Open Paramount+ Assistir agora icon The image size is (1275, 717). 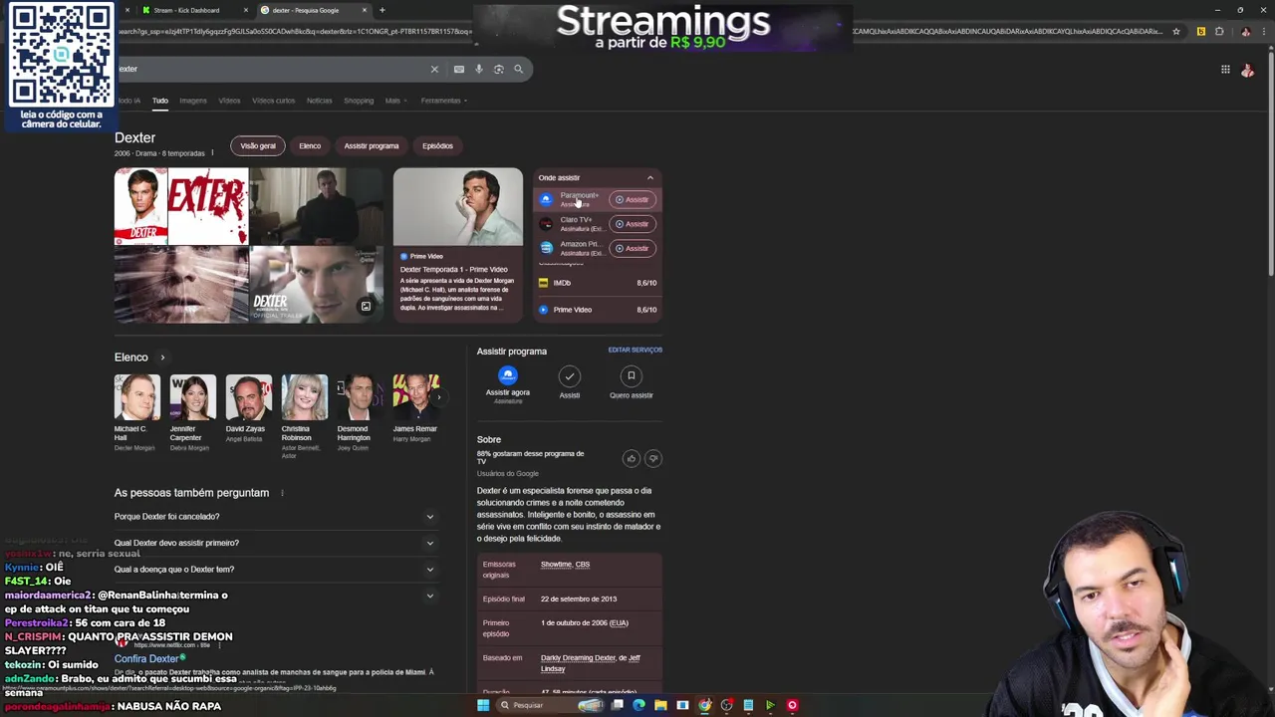(x=508, y=375)
